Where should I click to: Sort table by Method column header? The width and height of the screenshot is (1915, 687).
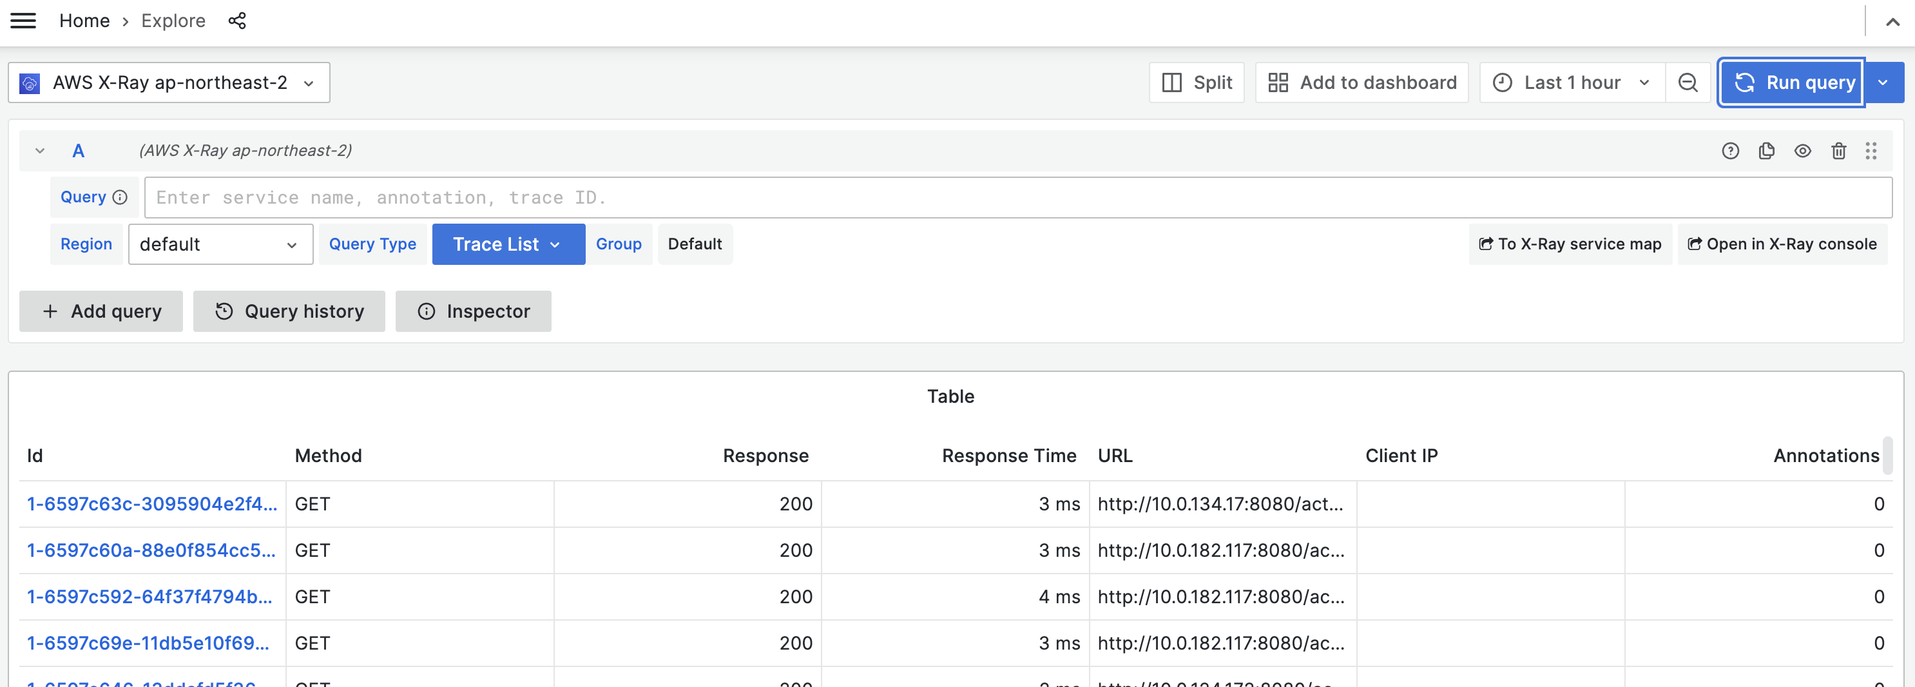click(x=328, y=456)
